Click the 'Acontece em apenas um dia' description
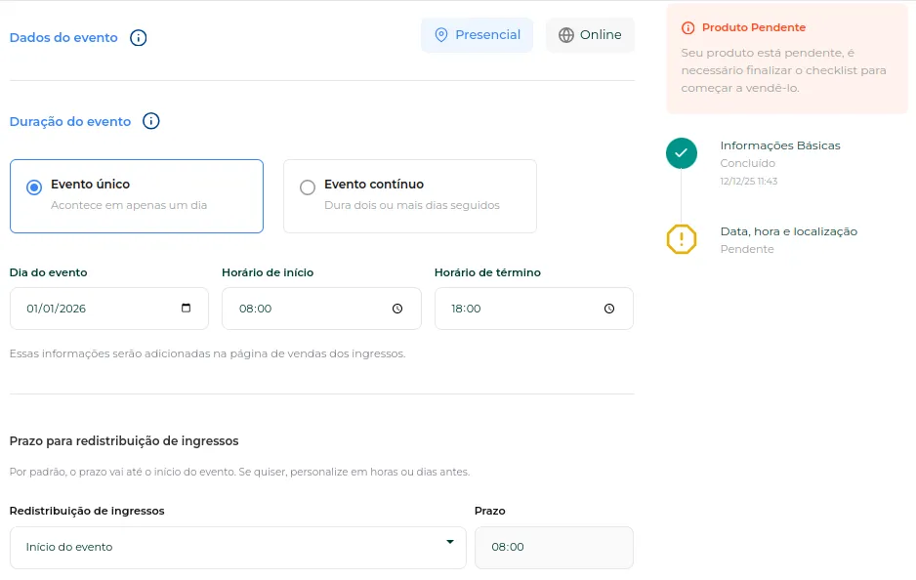Screen dimensions: 916x580 (129, 205)
